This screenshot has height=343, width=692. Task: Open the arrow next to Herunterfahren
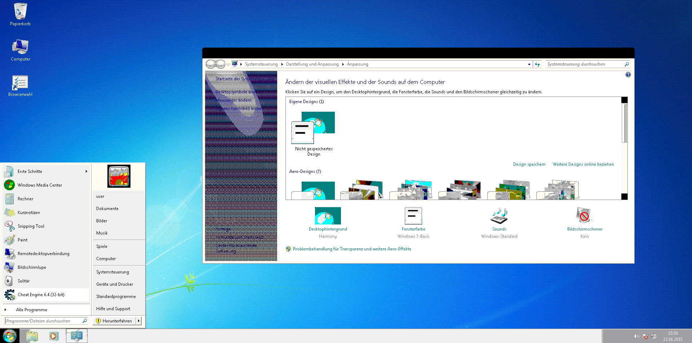pos(139,321)
